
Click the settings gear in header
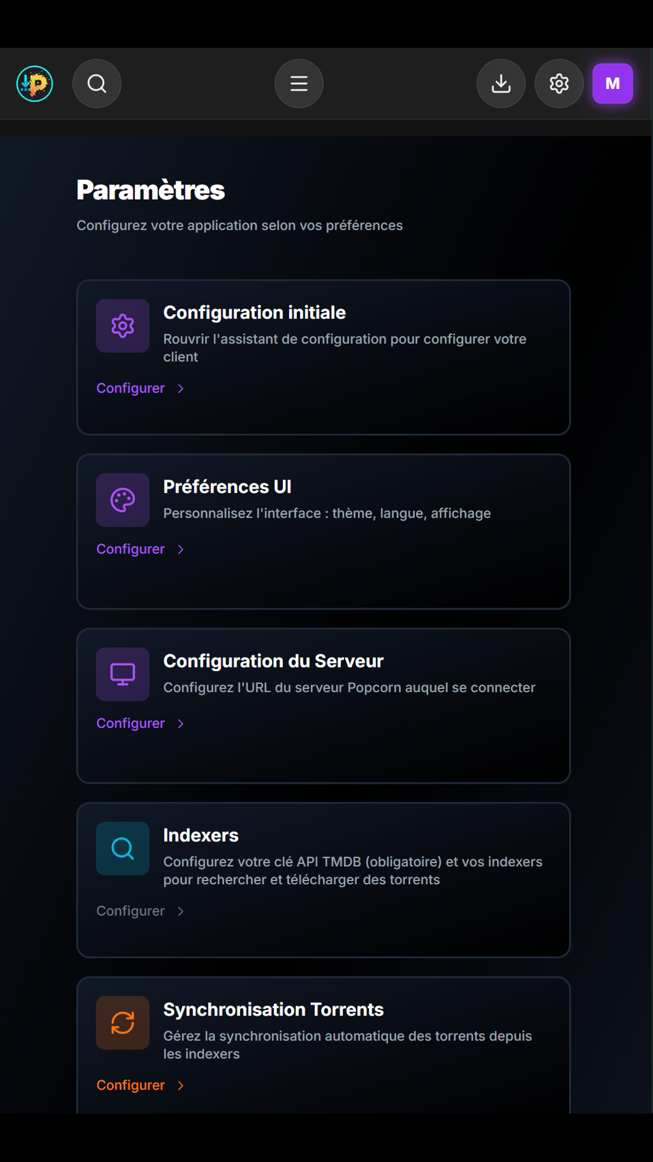point(559,84)
